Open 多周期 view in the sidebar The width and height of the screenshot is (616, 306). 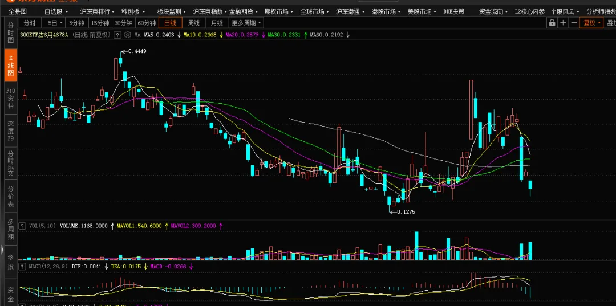(x=11, y=229)
